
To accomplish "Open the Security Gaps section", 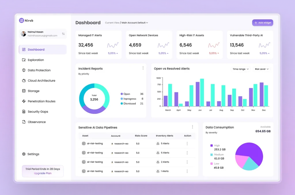I will point(38,112).
